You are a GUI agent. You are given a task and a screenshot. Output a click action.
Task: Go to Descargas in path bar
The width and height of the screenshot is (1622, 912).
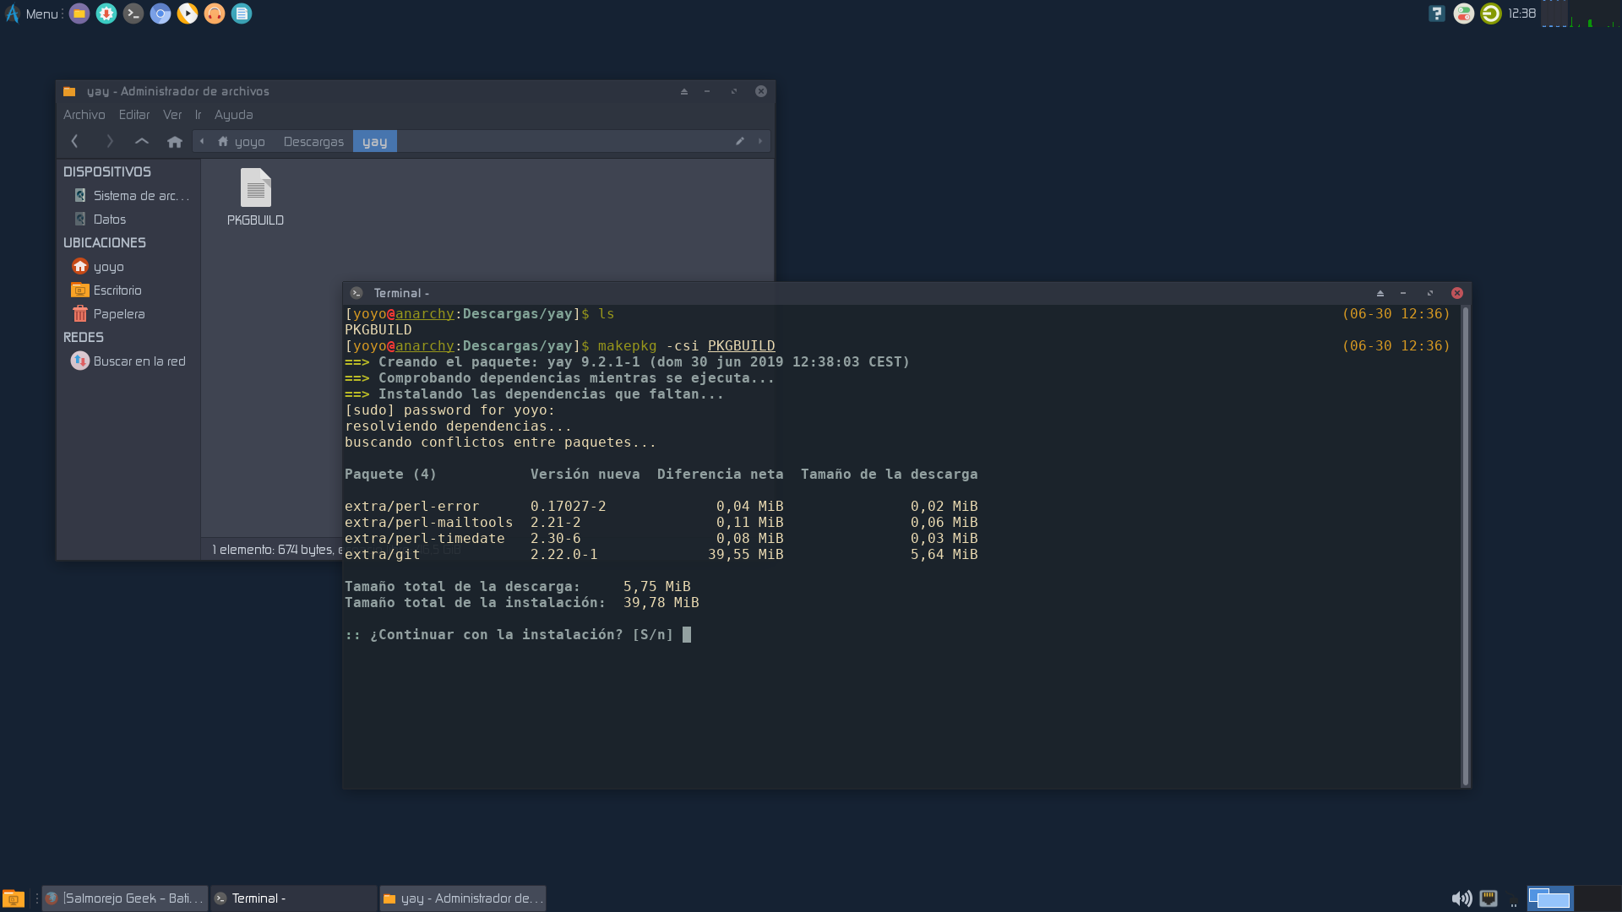tap(313, 142)
